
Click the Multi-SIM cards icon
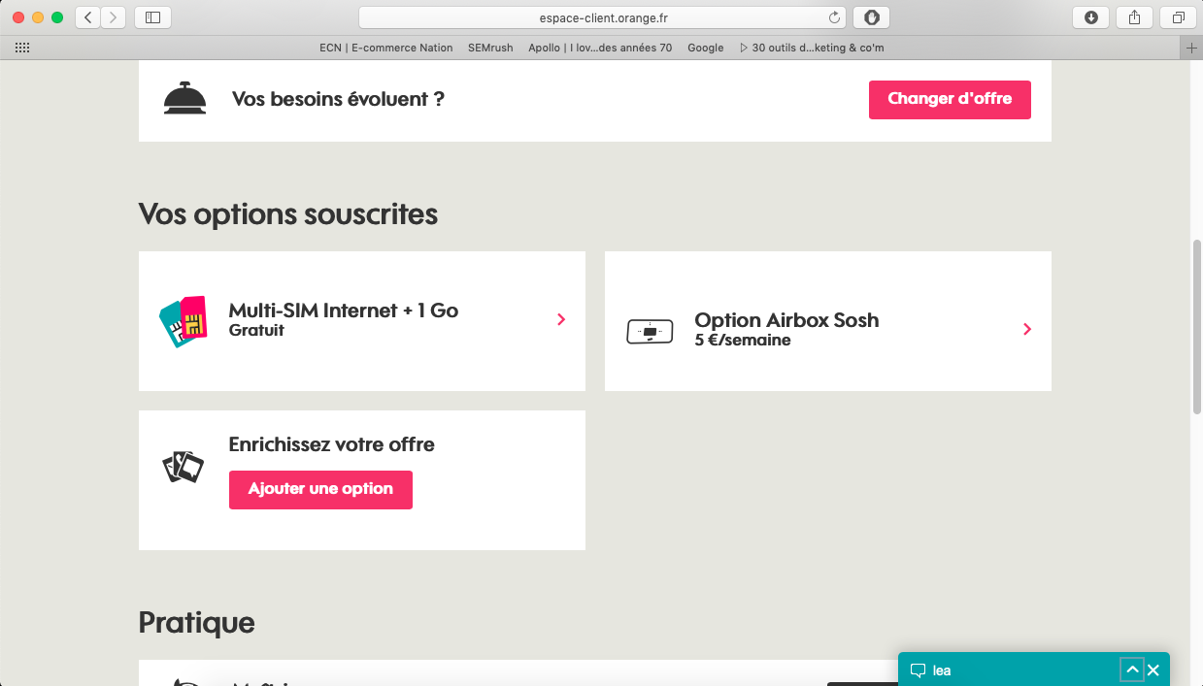tap(183, 321)
